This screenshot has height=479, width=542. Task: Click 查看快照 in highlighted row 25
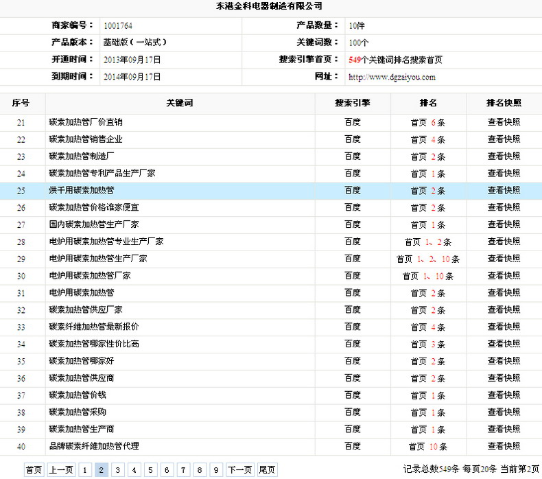(504, 190)
